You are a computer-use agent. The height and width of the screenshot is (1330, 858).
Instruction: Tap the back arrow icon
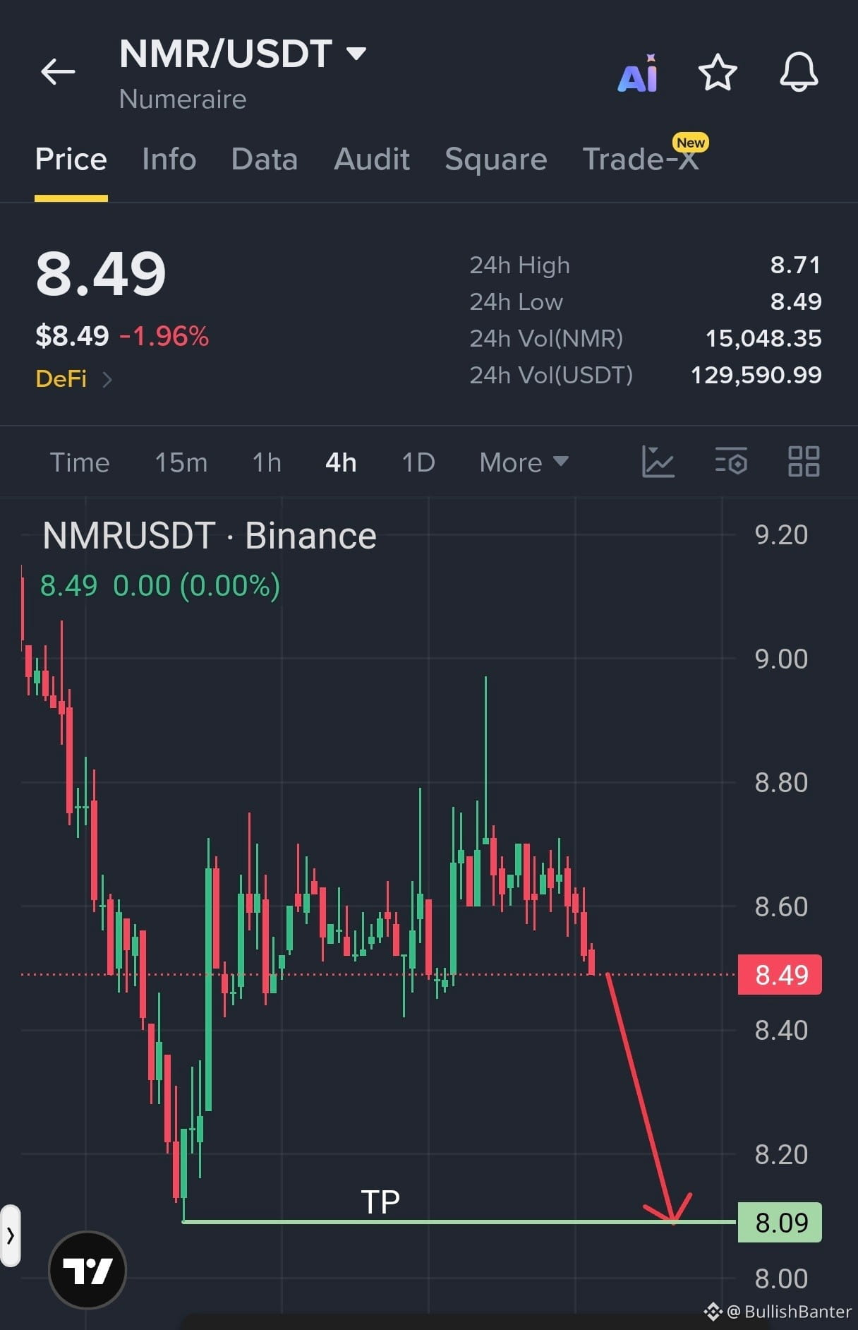tap(58, 71)
